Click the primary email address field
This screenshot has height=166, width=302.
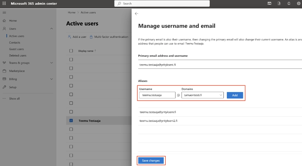coord(220,65)
